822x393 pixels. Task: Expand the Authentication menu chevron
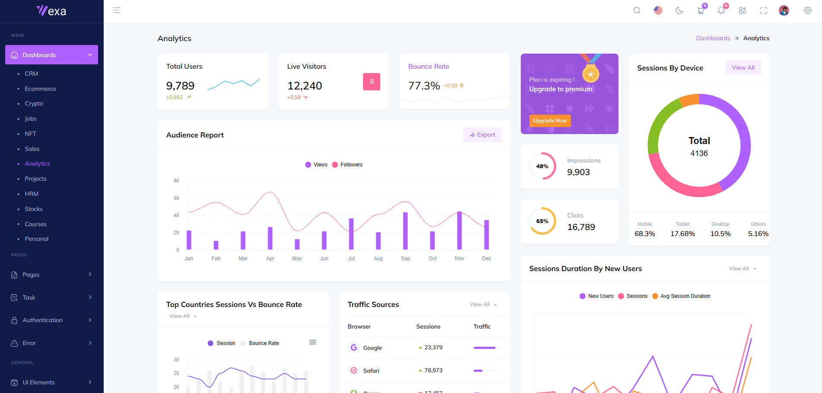pyautogui.click(x=90, y=320)
